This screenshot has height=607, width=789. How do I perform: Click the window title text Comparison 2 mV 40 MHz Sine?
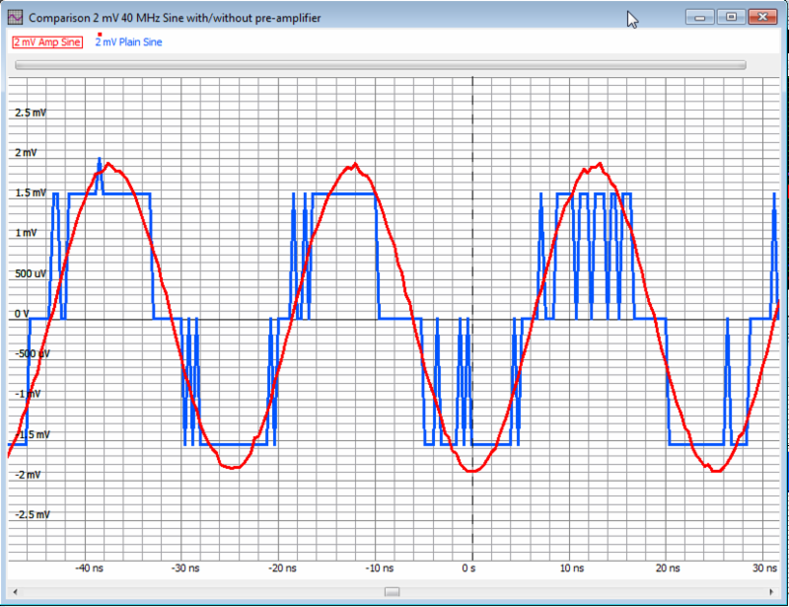point(108,17)
